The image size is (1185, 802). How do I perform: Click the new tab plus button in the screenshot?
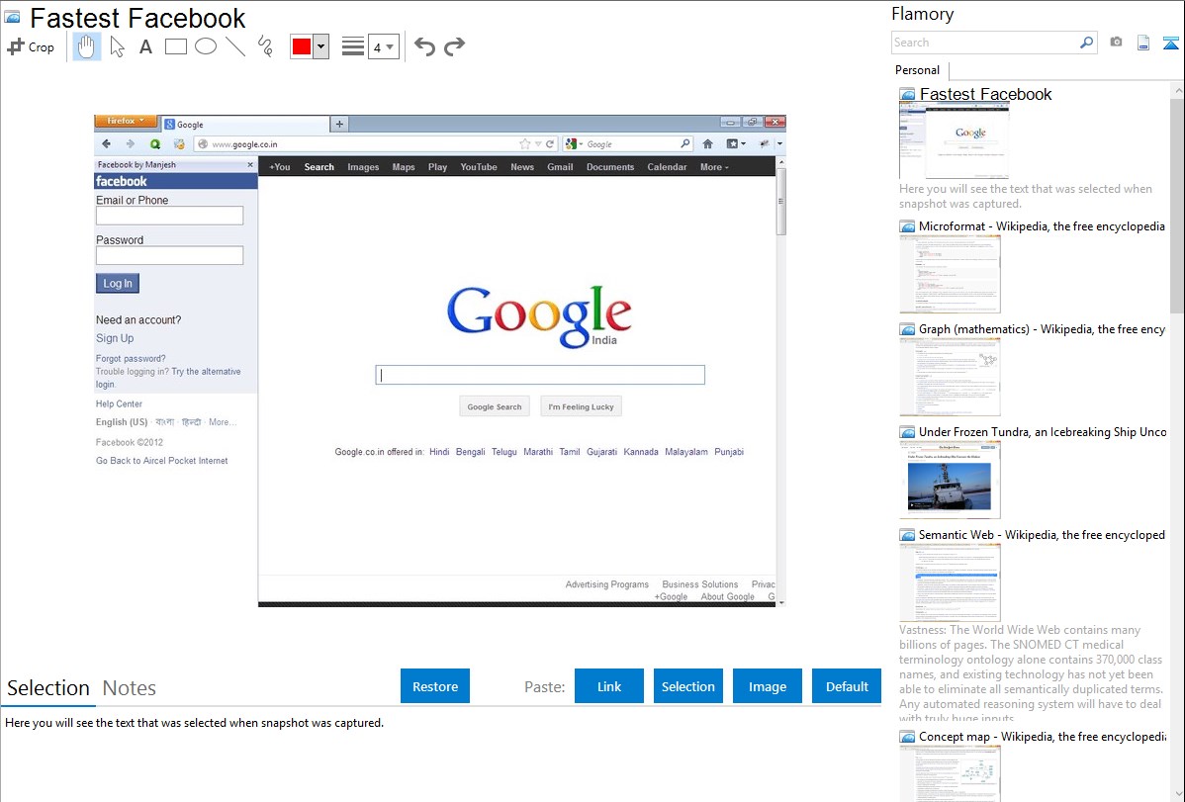click(339, 124)
